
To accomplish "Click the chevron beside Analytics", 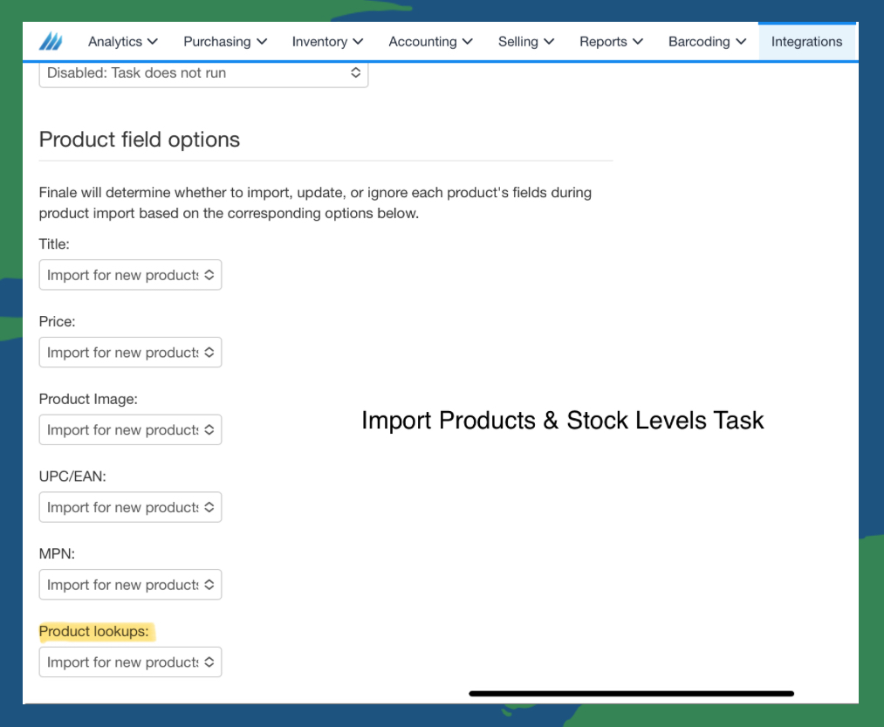I will 152,42.
